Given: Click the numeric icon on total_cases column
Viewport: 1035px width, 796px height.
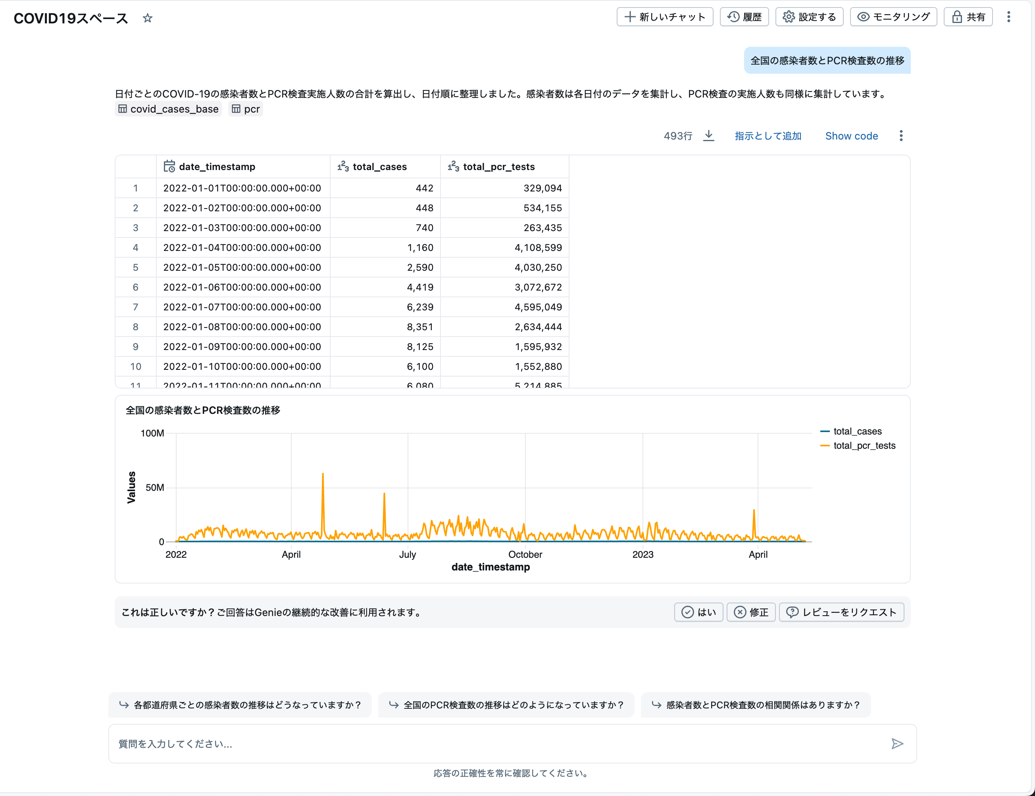Looking at the screenshot, I should [x=342, y=166].
